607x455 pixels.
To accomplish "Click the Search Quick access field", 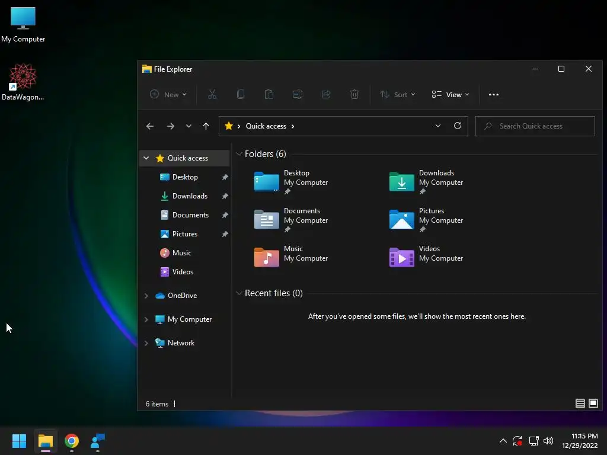I will coord(535,126).
